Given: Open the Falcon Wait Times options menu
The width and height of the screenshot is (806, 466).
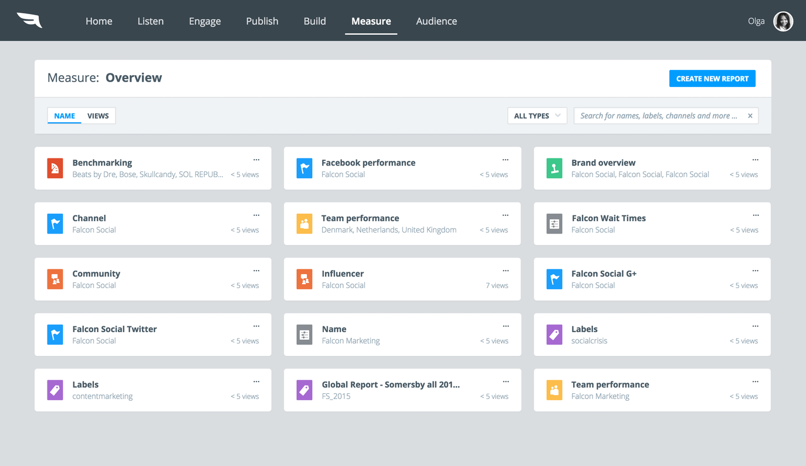Looking at the screenshot, I should click(x=756, y=215).
